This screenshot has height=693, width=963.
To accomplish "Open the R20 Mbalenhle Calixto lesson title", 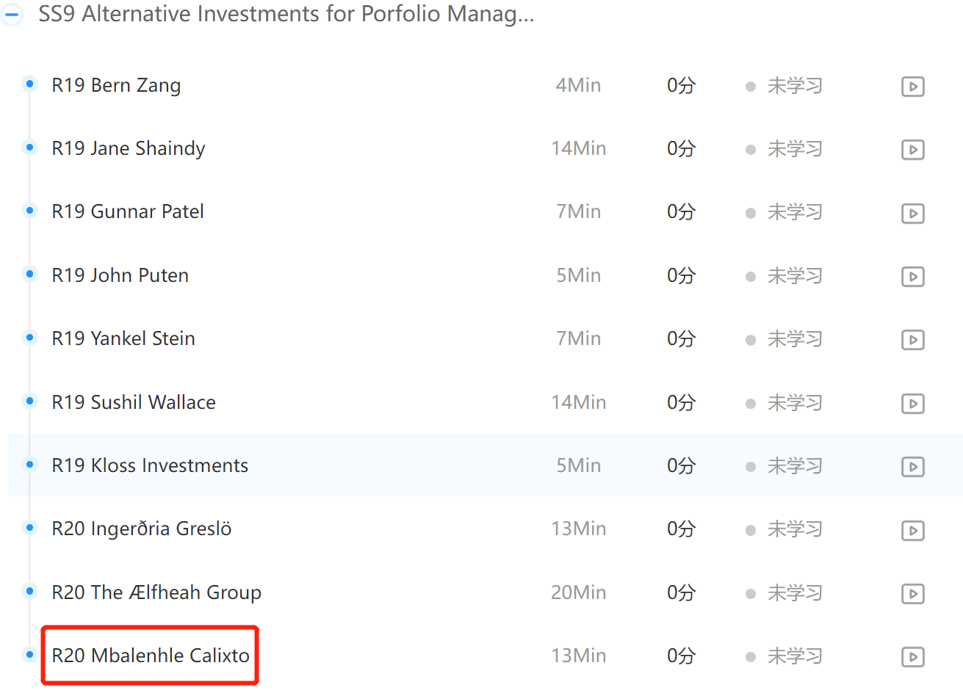I will 151,656.
